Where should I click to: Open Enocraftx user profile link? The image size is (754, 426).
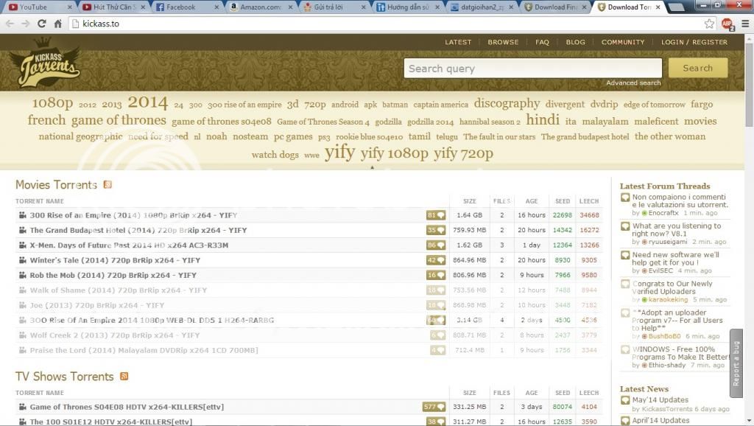click(663, 213)
